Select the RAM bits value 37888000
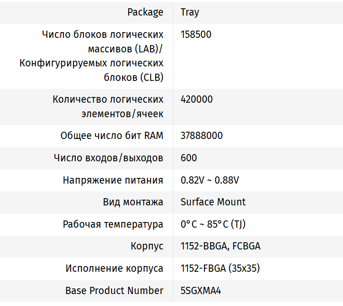Screen dimensions: 343x306 click(x=202, y=136)
